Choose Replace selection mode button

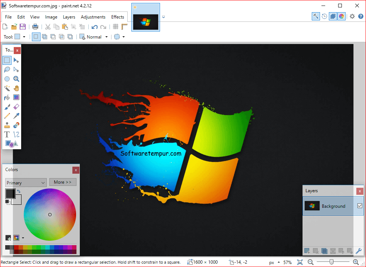pyautogui.click(x=36, y=37)
